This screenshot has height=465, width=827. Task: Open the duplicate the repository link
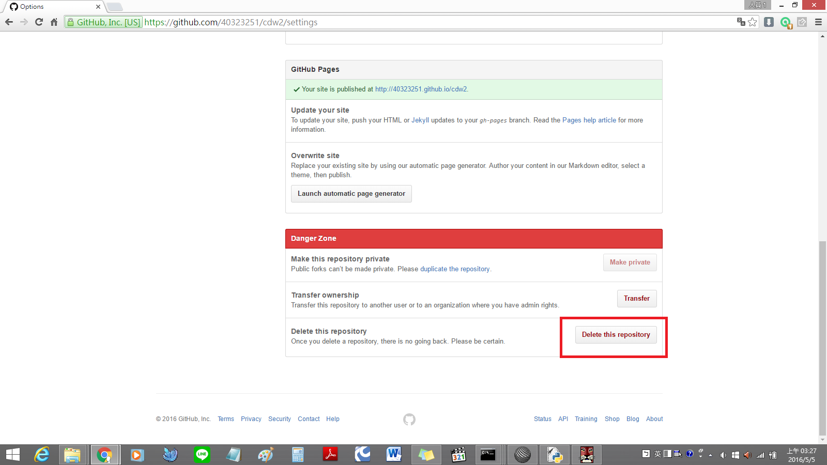pos(455,269)
